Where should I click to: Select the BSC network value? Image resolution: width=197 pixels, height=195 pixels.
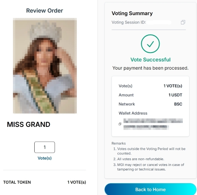(x=178, y=104)
